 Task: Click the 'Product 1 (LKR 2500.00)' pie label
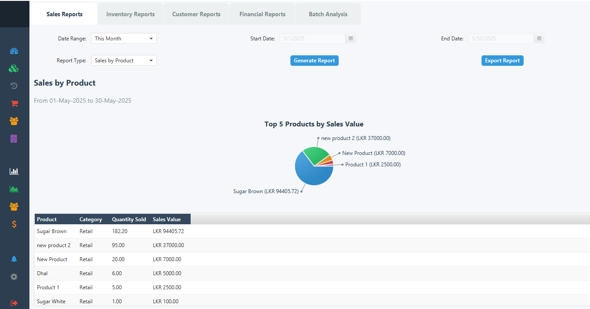click(373, 165)
